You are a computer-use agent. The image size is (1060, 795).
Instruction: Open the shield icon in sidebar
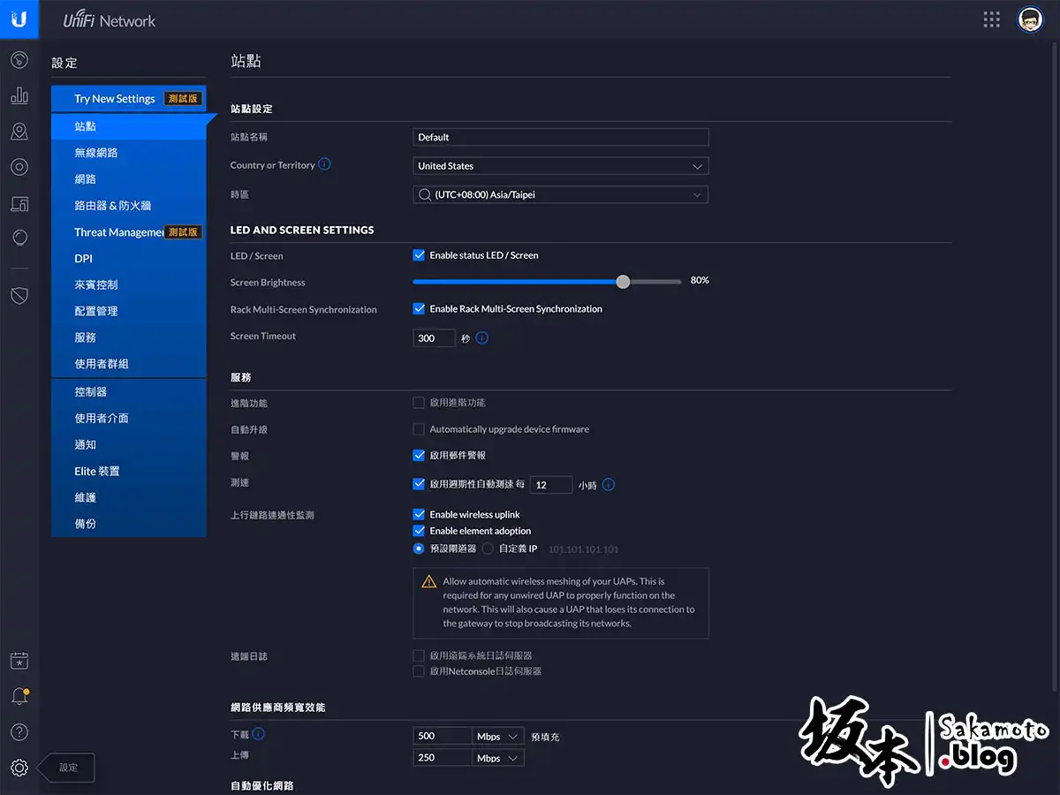(x=19, y=295)
